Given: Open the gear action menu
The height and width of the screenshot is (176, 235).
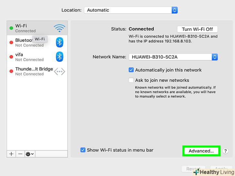Looking at the screenshot, I should coord(30,154).
